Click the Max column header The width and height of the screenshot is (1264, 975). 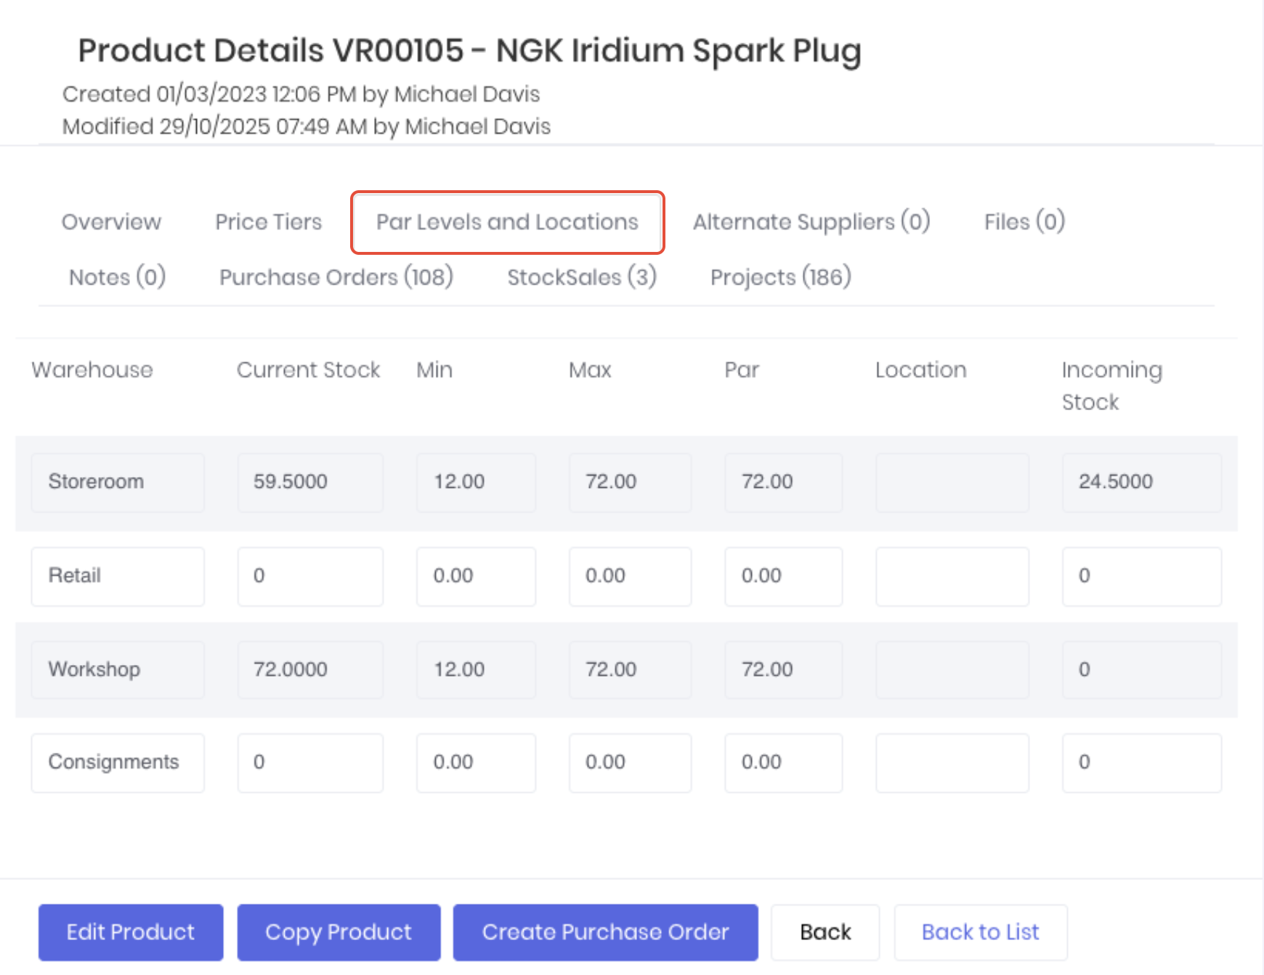[x=590, y=370]
